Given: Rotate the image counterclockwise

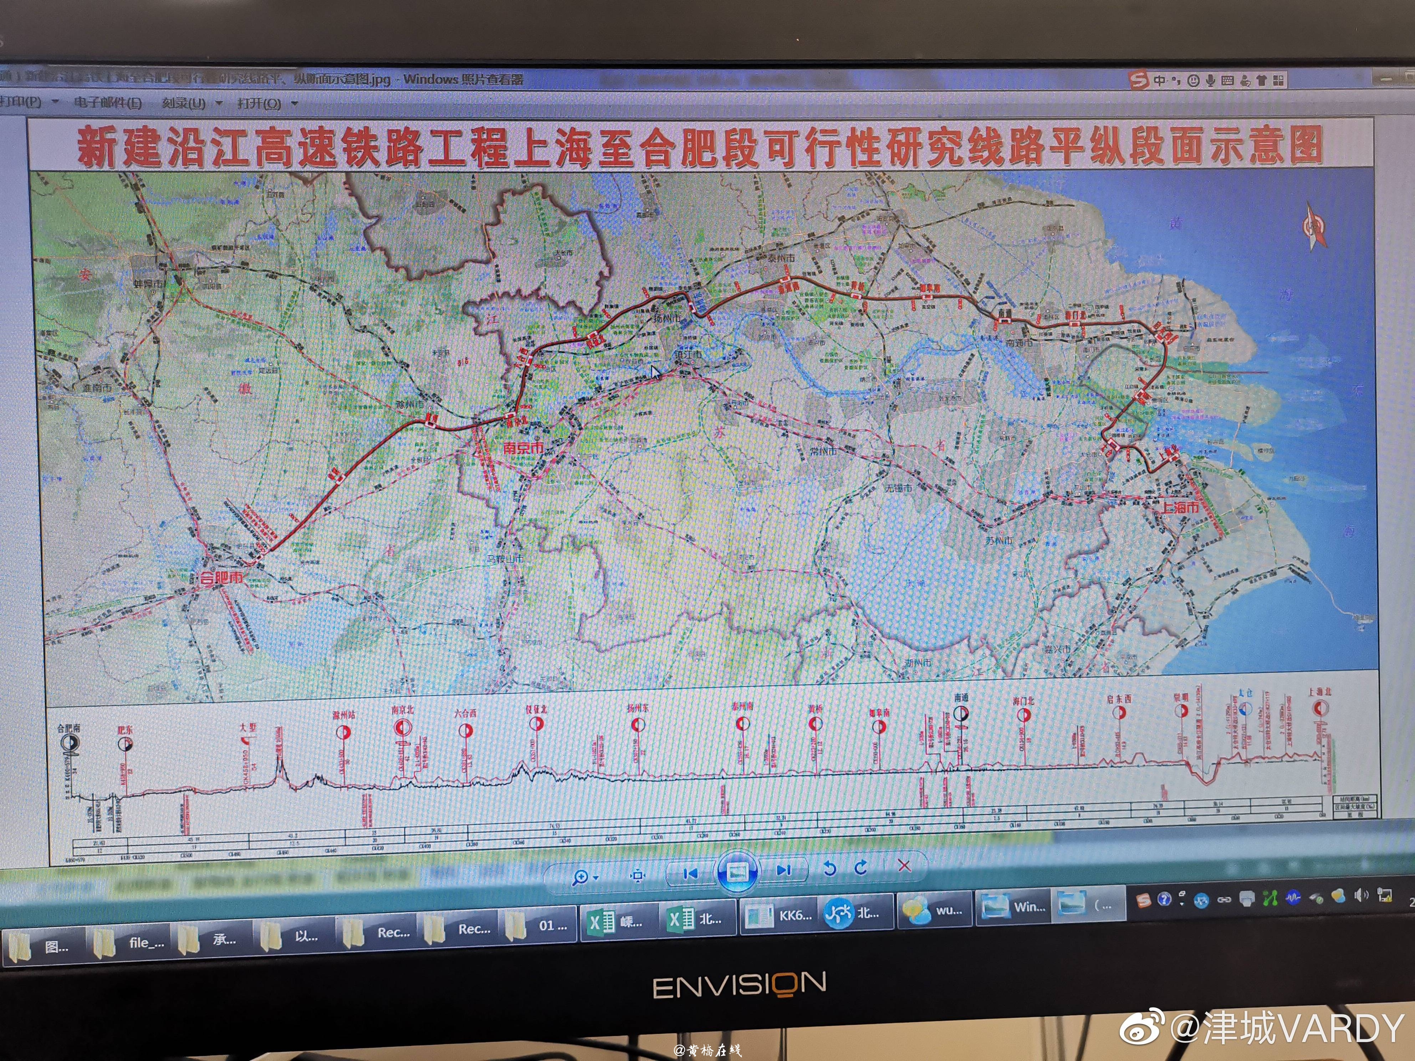Looking at the screenshot, I should coord(830,868).
